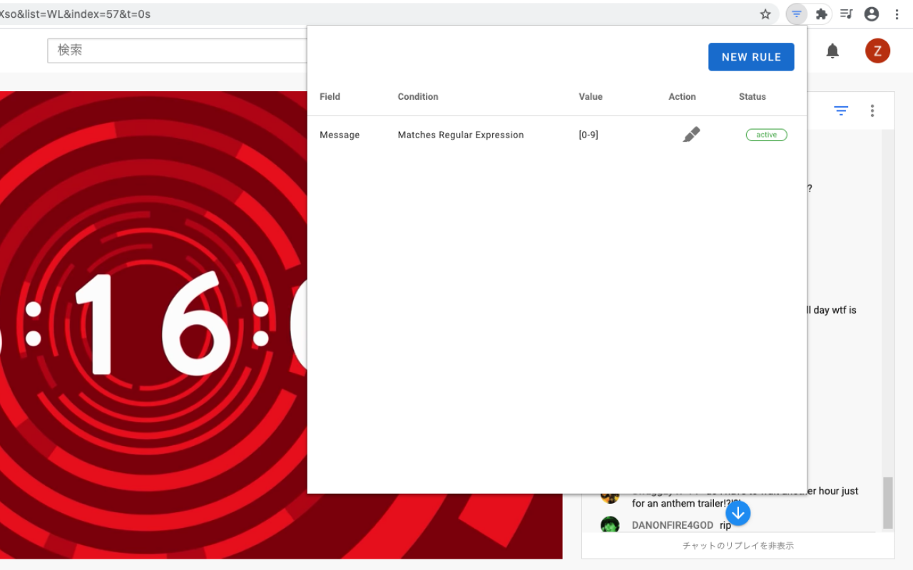Click the Message field cell
The width and height of the screenshot is (913, 570).
pyautogui.click(x=340, y=135)
